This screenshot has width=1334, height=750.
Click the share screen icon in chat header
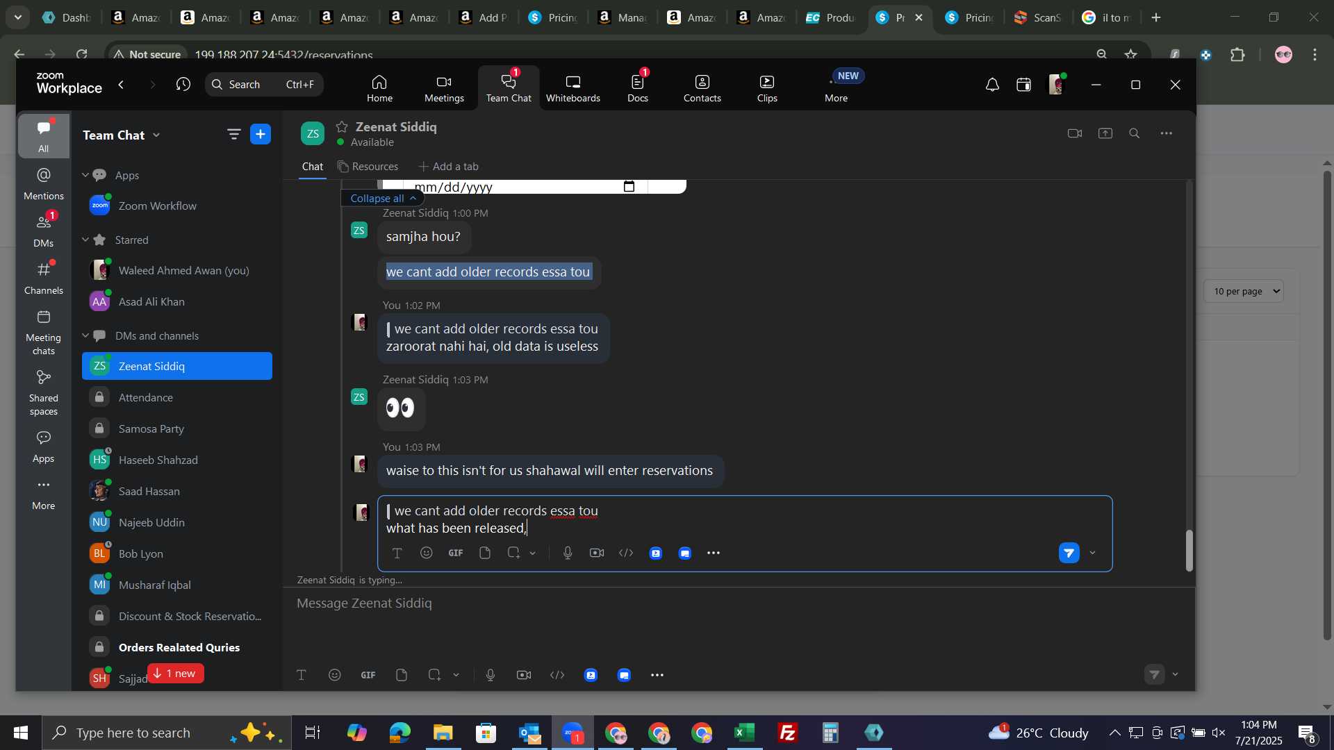(x=1105, y=133)
